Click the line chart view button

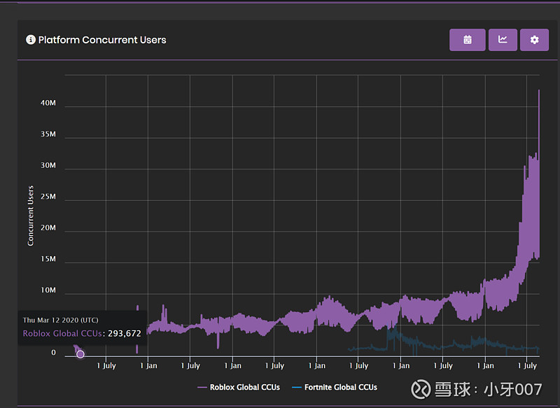coord(503,40)
